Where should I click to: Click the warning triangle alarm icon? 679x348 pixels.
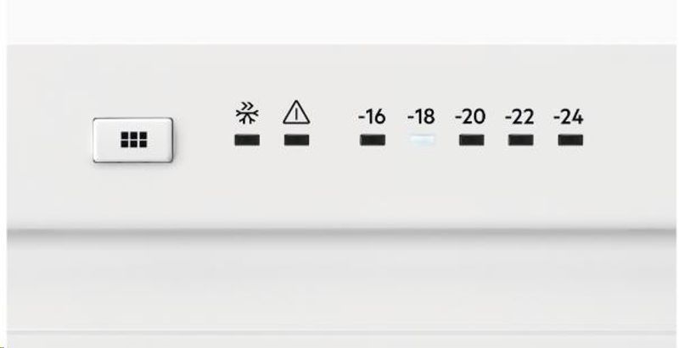point(296,113)
